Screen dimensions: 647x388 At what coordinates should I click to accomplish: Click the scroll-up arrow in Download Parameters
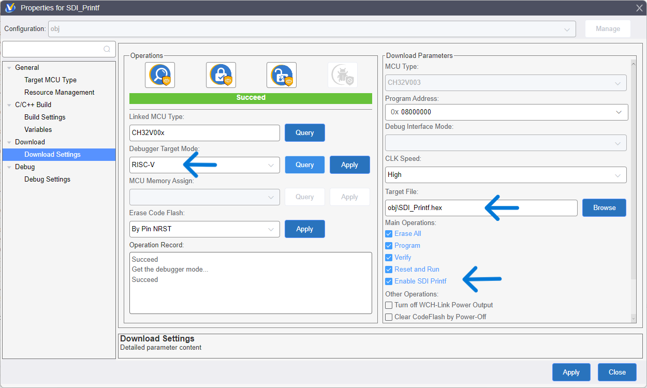pos(633,64)
